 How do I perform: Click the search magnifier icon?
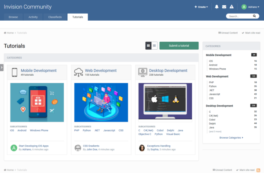tap(254, 16)
